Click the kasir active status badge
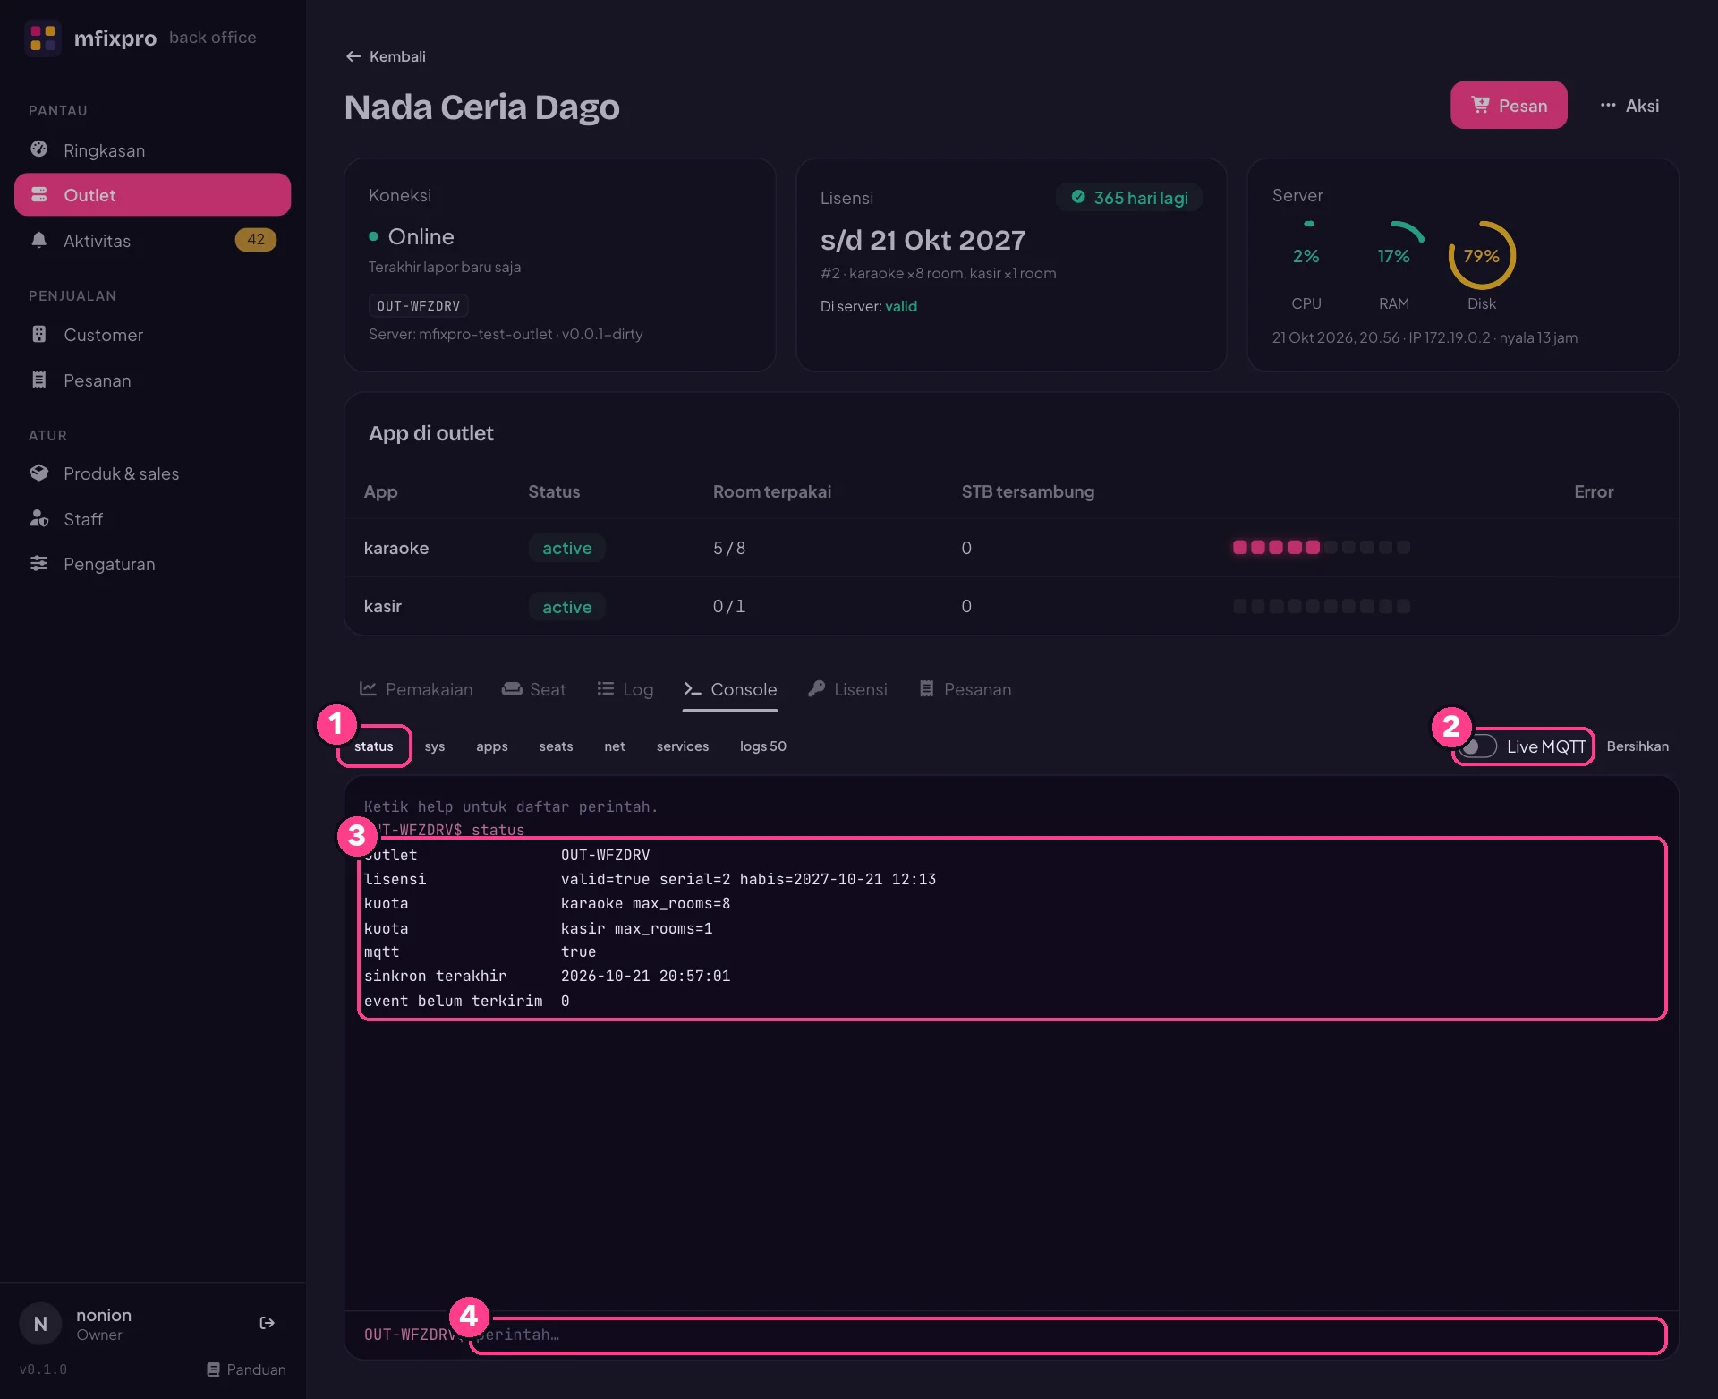 (567, 607)
